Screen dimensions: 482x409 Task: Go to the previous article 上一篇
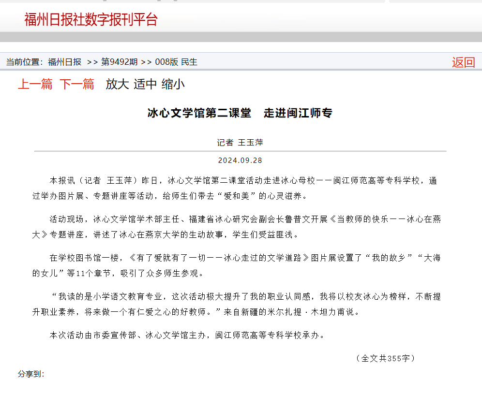pyautogui.click(x=35, y=84)
